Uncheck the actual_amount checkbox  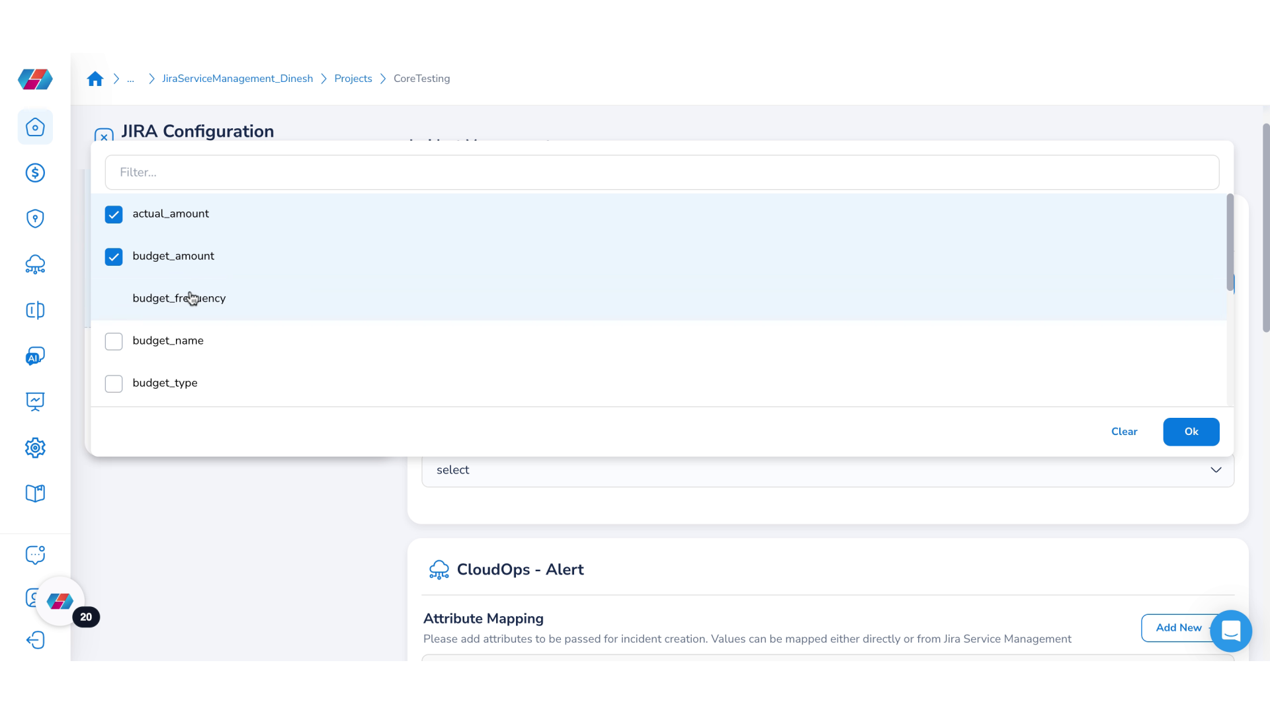tap(114, 214)
